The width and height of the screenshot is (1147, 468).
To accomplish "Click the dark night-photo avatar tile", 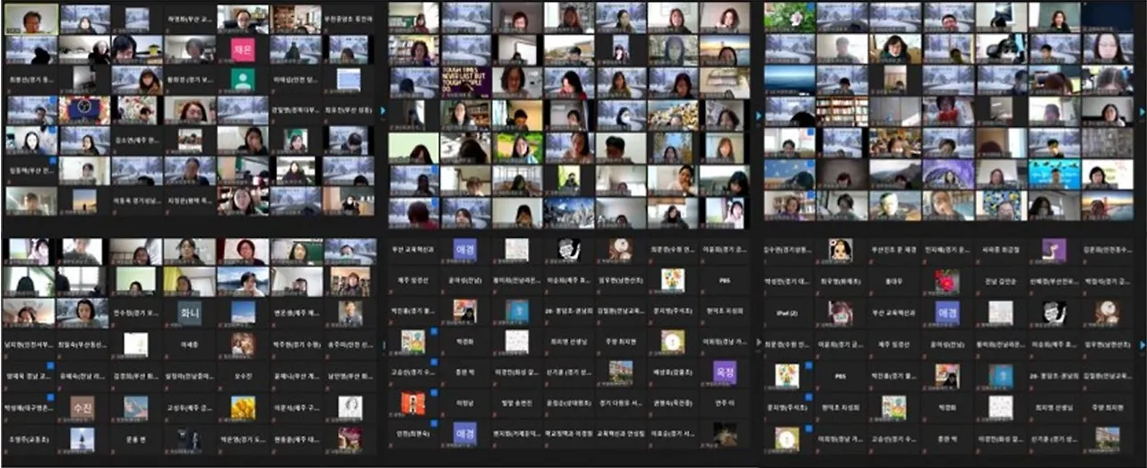I will [724, 434].
